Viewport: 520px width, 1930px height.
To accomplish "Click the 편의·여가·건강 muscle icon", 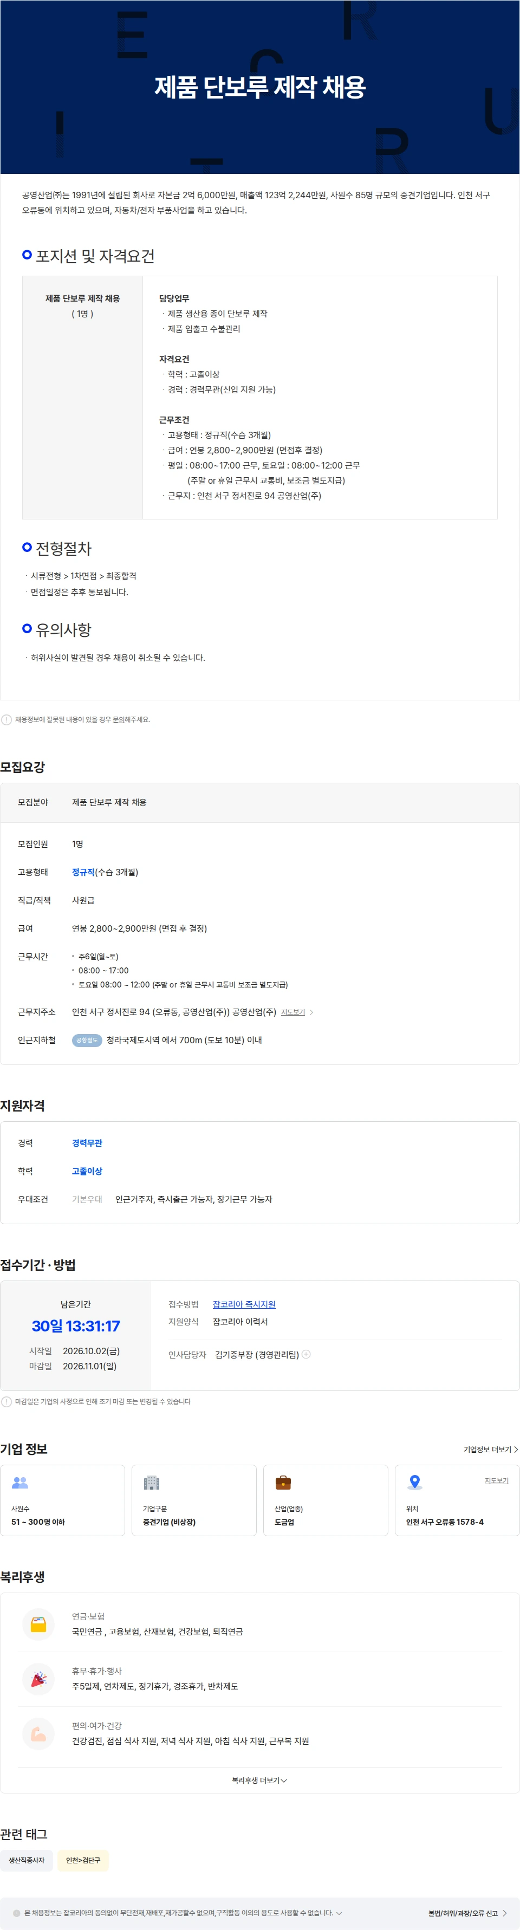I will [38, 1733].
